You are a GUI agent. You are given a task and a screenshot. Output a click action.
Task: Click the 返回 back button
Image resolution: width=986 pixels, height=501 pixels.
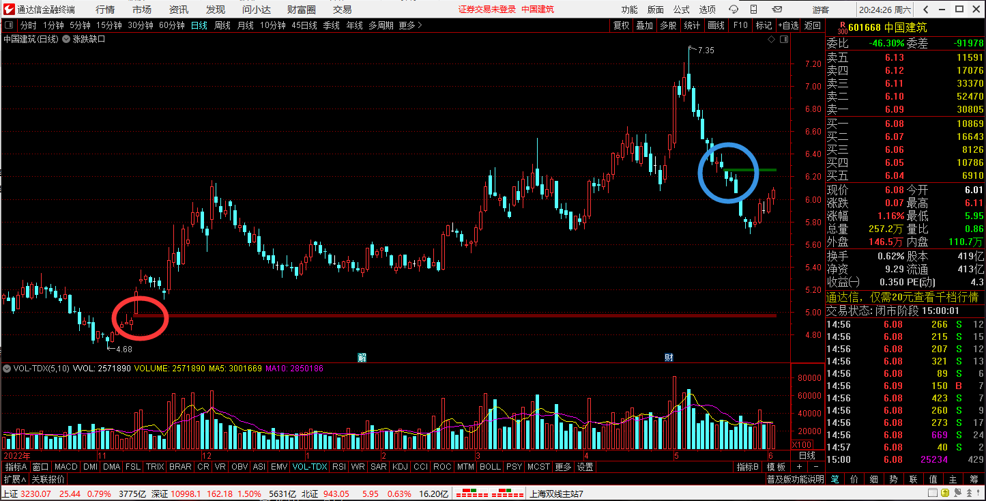click(813, 25)
